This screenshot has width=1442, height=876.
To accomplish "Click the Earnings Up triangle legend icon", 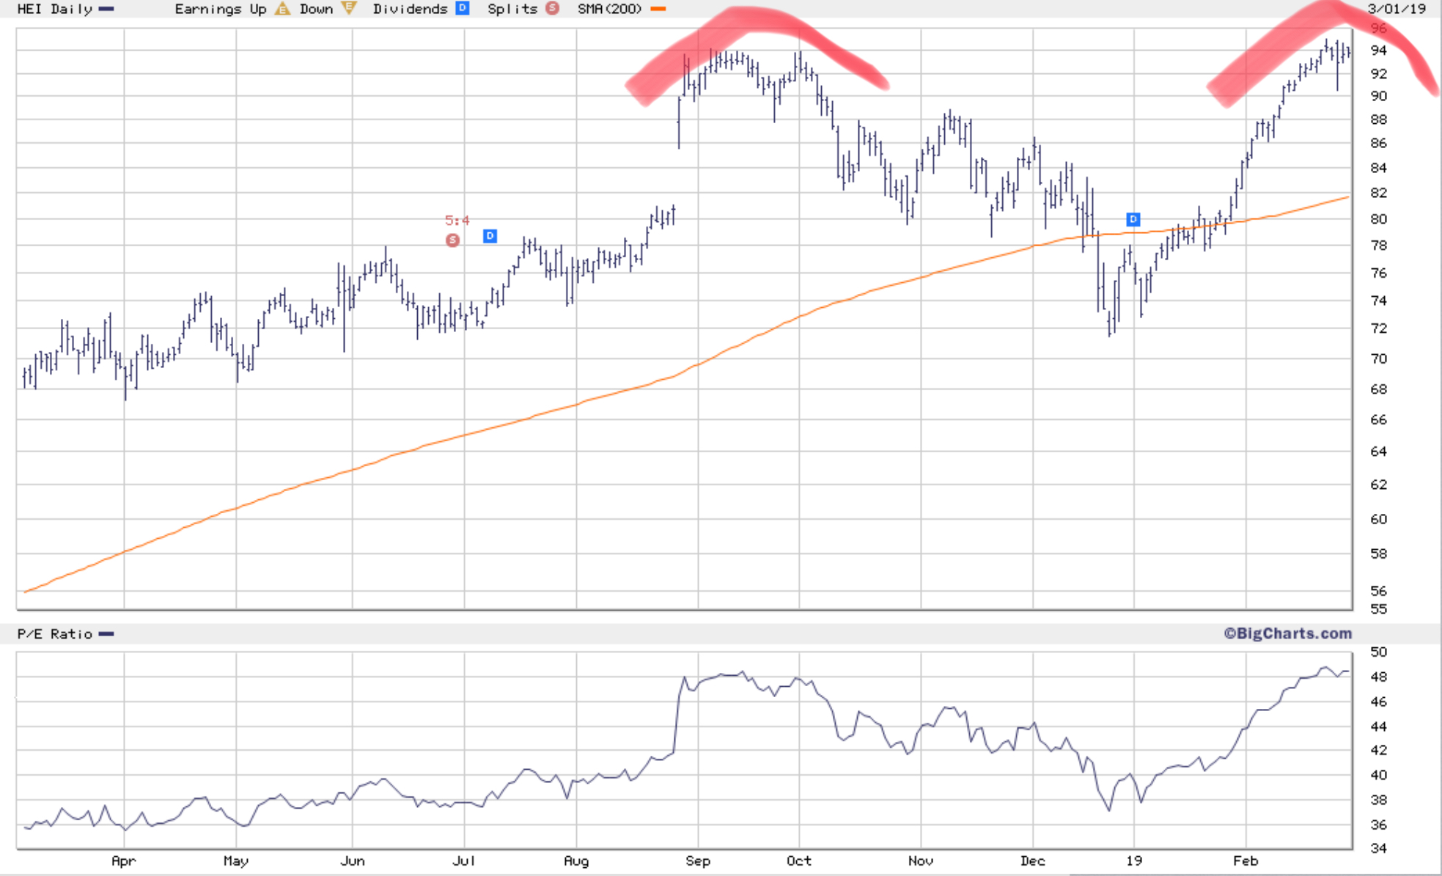I will (x=282, y=9).
